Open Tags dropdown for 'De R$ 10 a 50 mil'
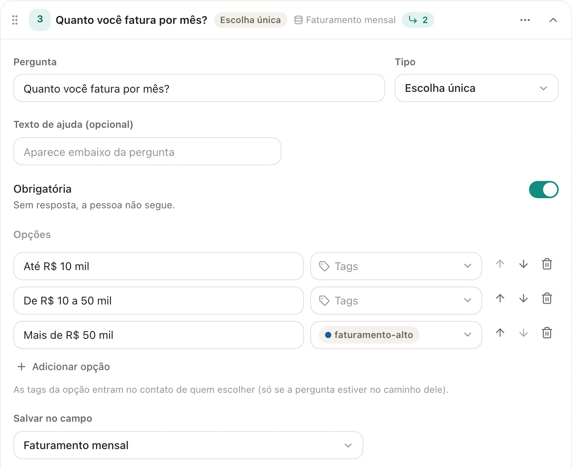This screenshot has width=572, height=469. coord(396,301)
